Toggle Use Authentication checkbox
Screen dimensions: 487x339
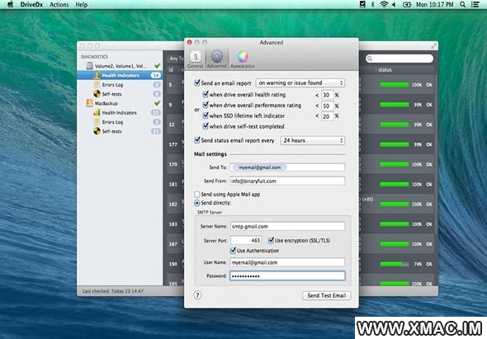pos(233,250)
